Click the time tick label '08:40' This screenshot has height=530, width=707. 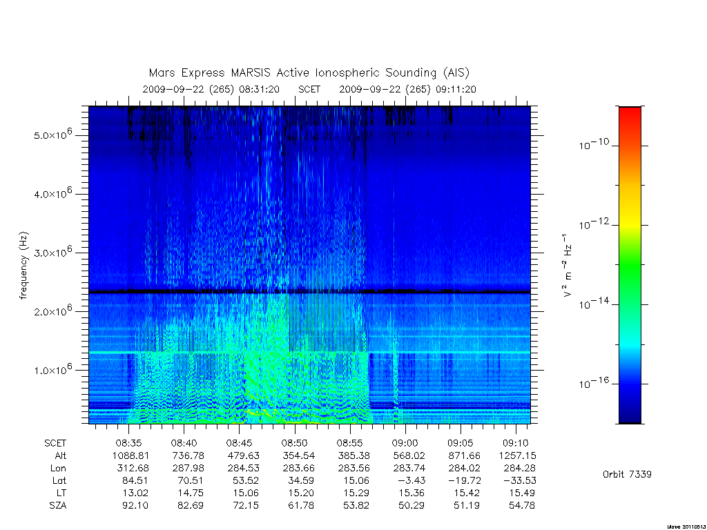[x=184, y=443]
